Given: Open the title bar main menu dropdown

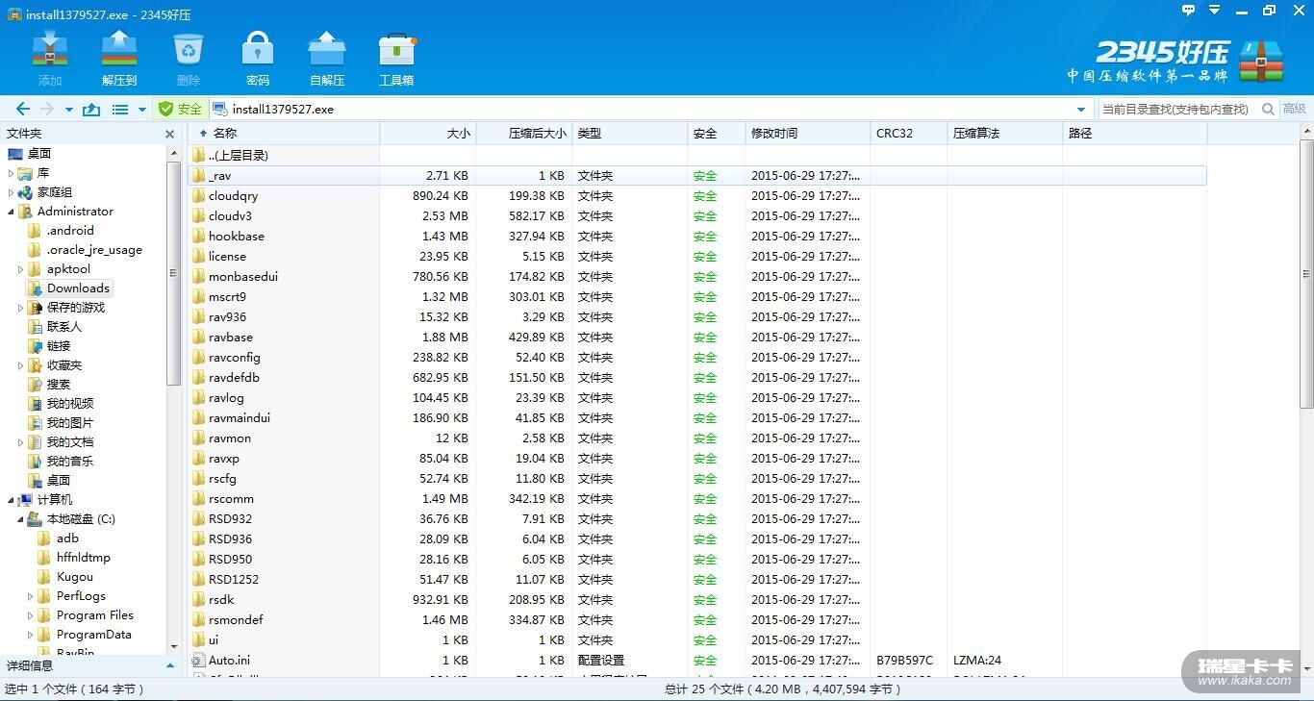Looking at the screenshot, I should pyautogui.click(x=1215, y=11).
